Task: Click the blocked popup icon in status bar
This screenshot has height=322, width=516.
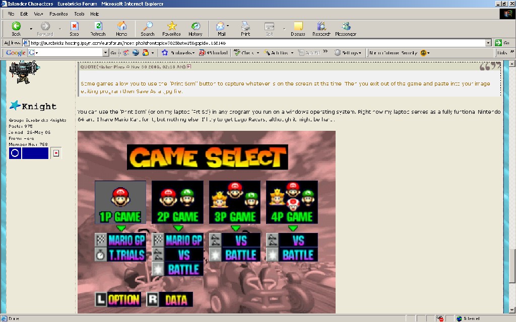Action: click(440, 318)
